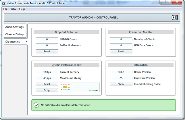Click the Driver Version field
This screenshot has width=185, height=120.
point(121,72)
